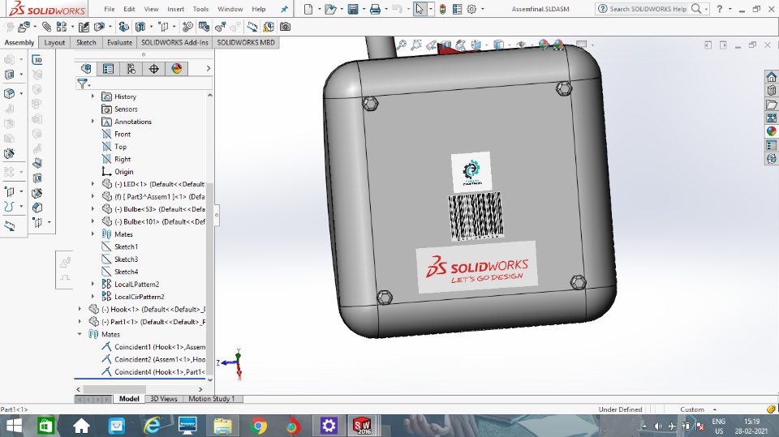The width and height of the screenshot is (779, 437).
Task: Click the Print icon
Action: (x=375, y=9)
